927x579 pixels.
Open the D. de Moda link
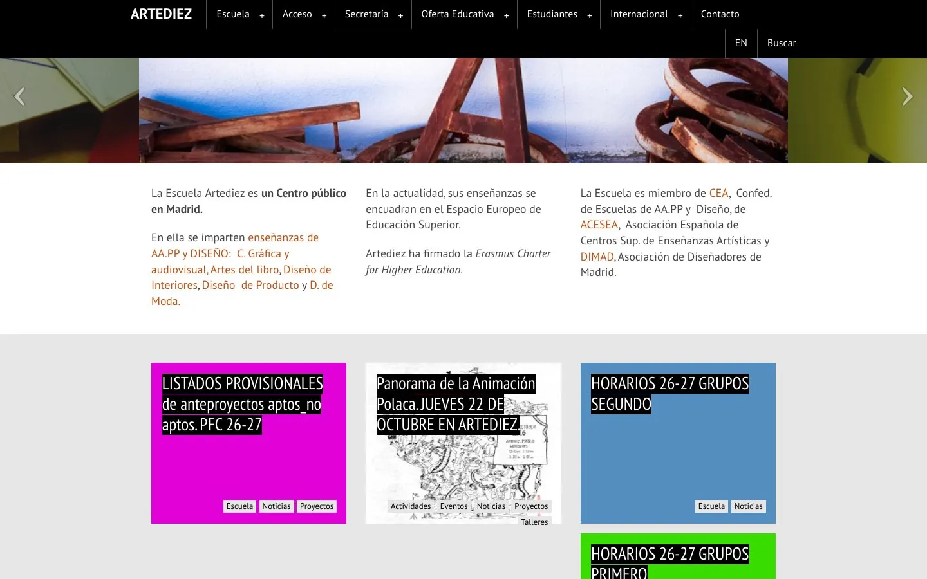321,285
